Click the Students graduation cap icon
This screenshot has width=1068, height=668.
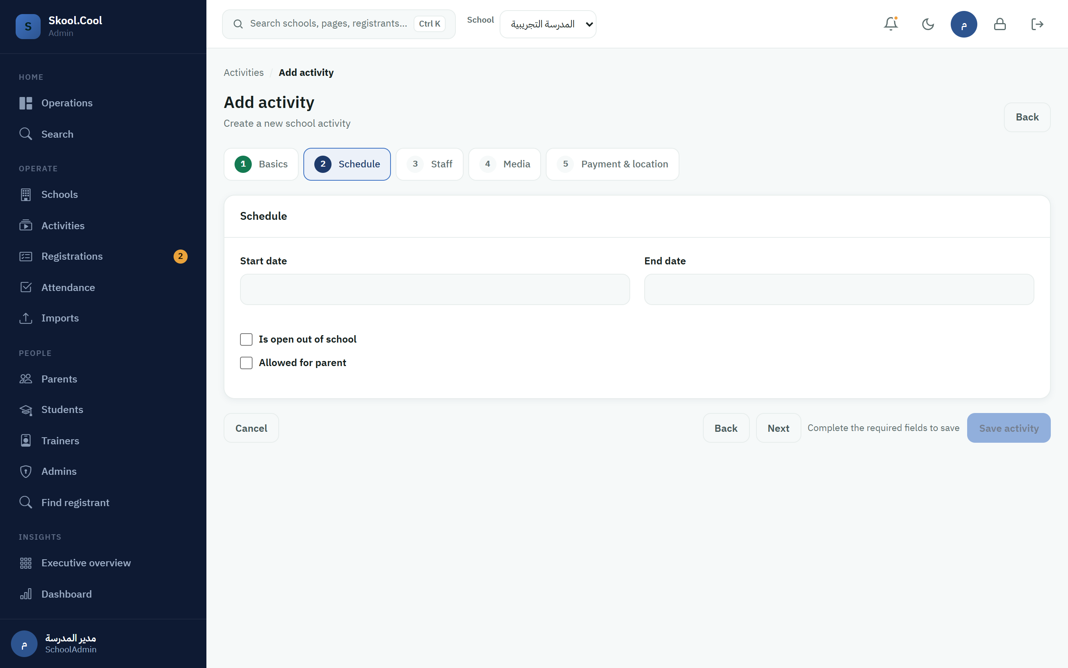pos(26,409)
